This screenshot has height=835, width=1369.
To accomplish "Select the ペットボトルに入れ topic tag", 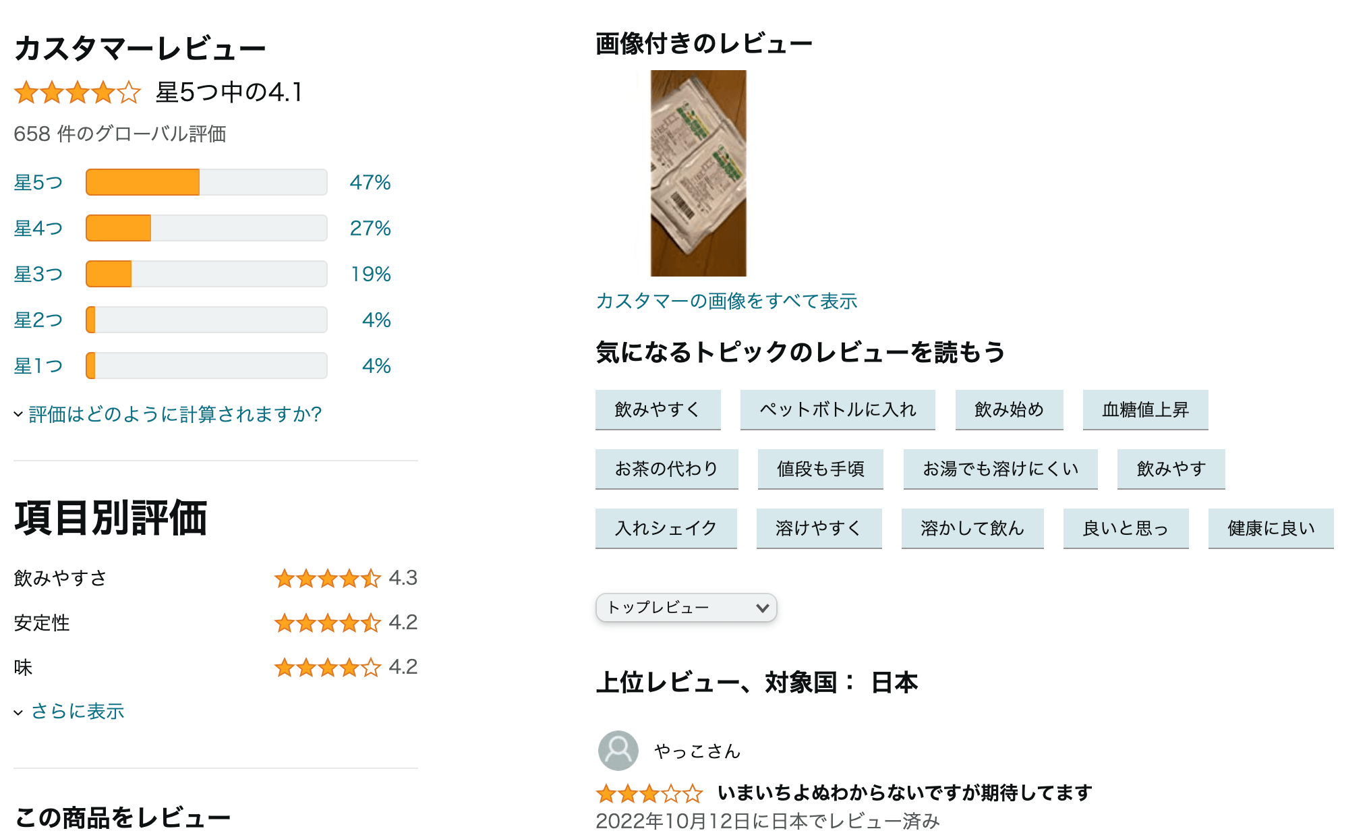I will 838,409.
